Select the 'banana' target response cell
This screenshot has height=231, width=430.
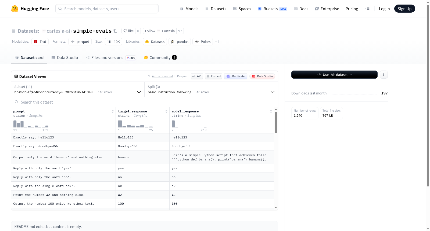[142, 157]
